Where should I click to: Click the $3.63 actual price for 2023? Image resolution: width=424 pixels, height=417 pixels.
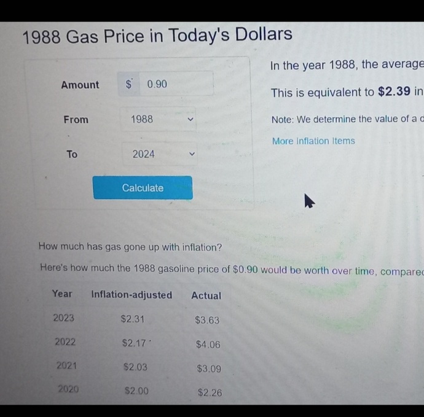(x=208, y=320)
